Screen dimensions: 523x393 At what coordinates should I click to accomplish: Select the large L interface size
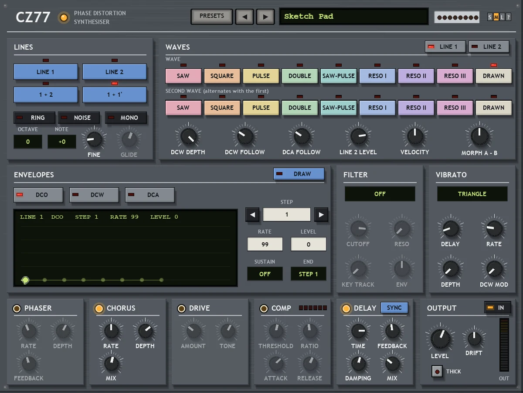[502, 17]
